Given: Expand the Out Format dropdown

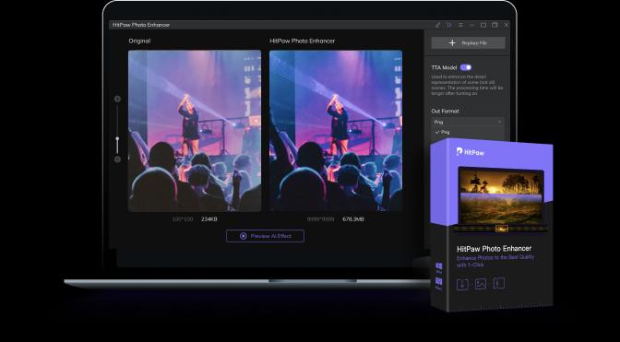Looking at the screenshot, I should (468, 122).
